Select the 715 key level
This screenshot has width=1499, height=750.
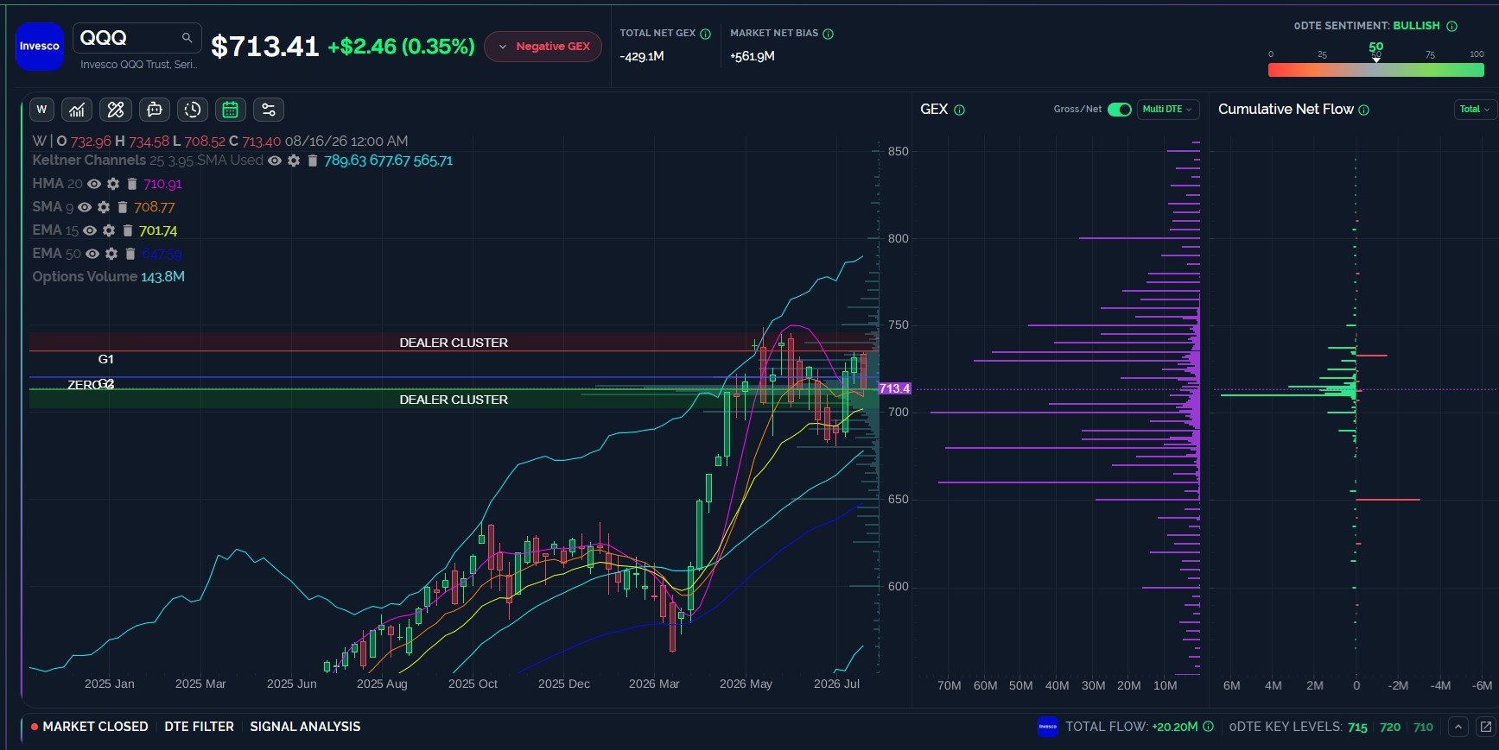(1357, 728)
